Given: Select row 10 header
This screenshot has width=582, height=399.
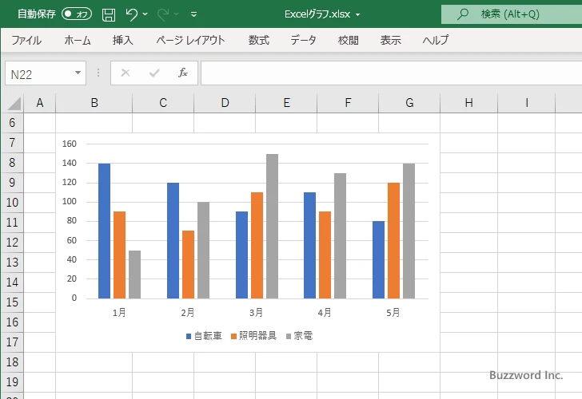Looking at the screenshot, I should point(12,202).
